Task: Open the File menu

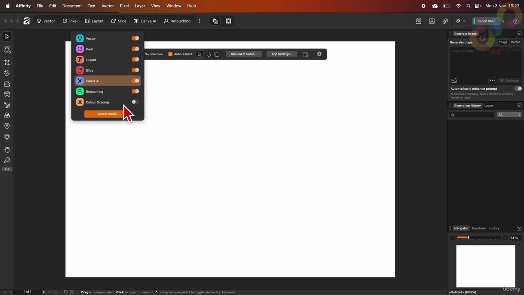Action: point(40,6)
